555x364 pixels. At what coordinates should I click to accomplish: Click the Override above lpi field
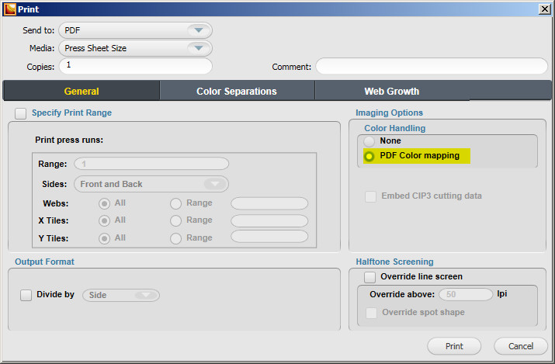click(466, 294)
